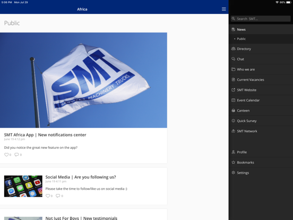
Task: Click the Current Vacancies document icon
Action: tap(233, 80)
